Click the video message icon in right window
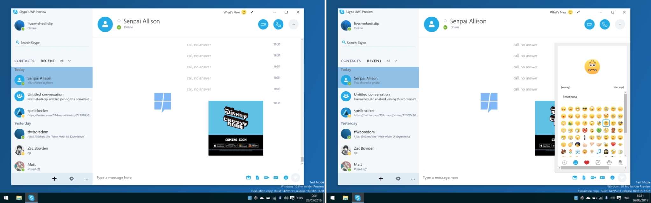 [x=593, y=178]
